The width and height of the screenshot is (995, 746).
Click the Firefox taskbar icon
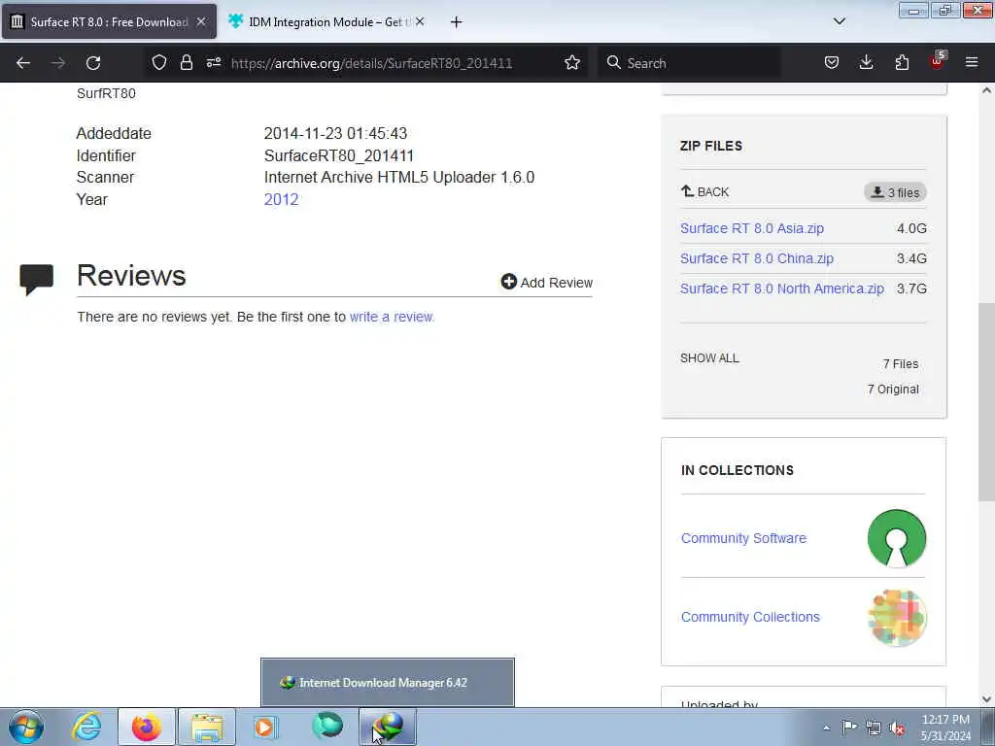coord(147,727)
